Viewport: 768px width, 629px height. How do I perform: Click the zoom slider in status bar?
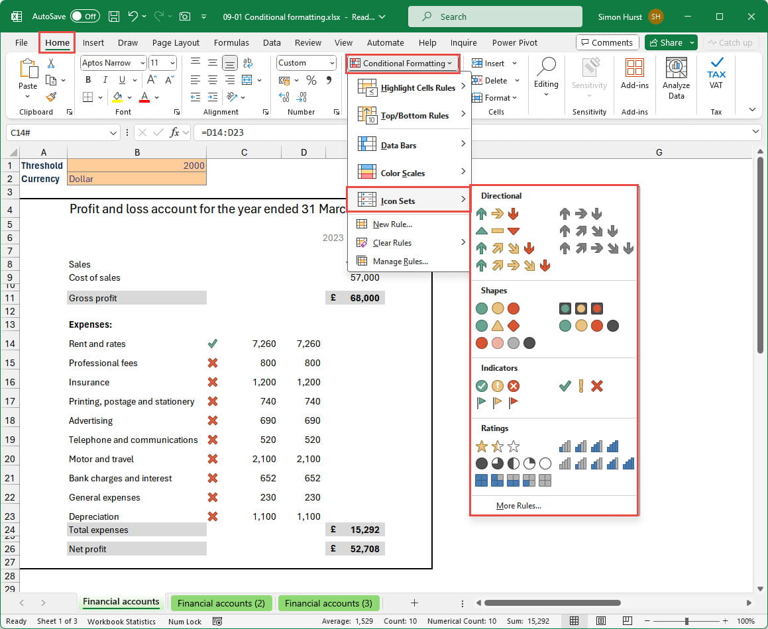[686, 621]
